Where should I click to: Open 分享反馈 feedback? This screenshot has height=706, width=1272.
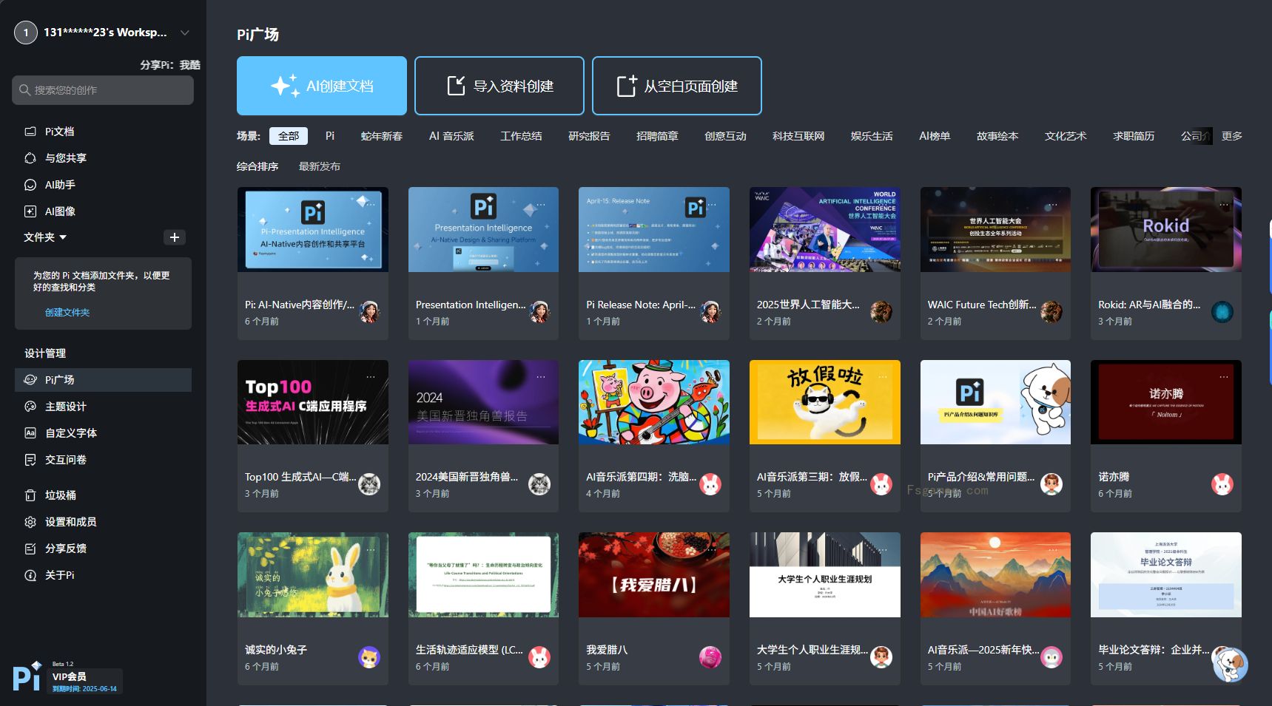(x=103, y=549)
